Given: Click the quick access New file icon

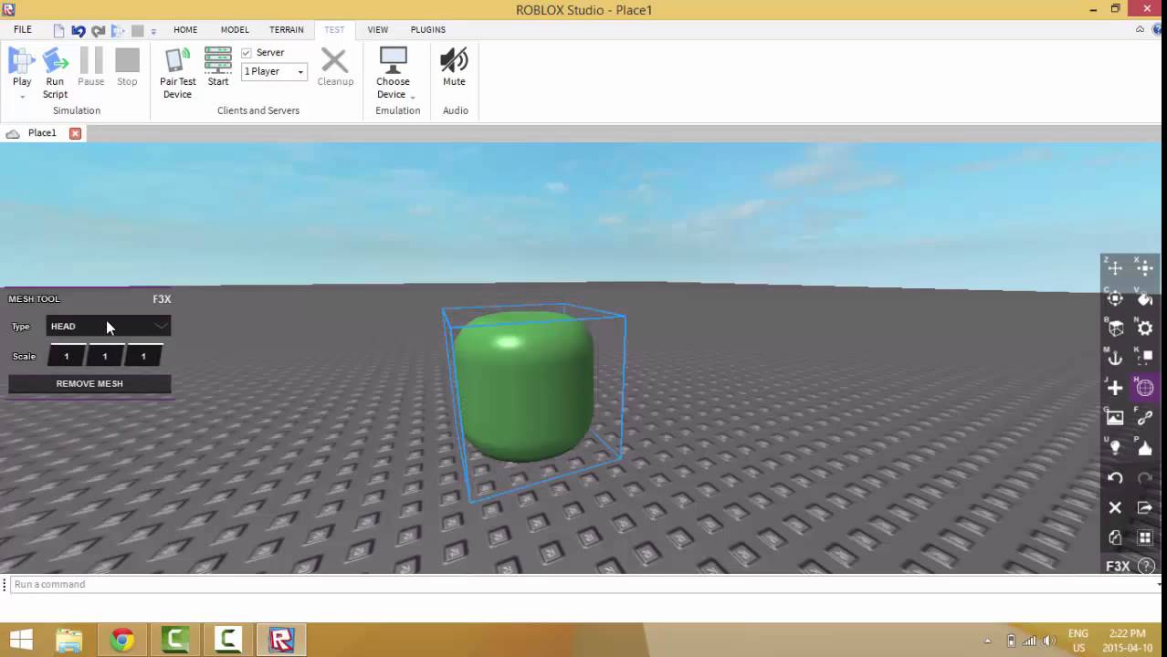Looking at the screenshot, I should (59, 31).
